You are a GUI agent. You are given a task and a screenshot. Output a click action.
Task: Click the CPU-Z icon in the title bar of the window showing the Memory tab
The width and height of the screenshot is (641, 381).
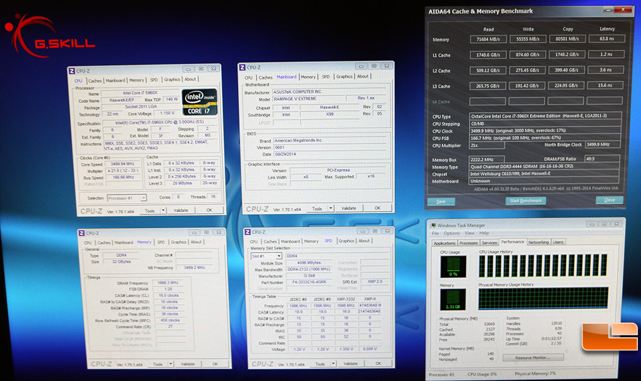point(82,233)
